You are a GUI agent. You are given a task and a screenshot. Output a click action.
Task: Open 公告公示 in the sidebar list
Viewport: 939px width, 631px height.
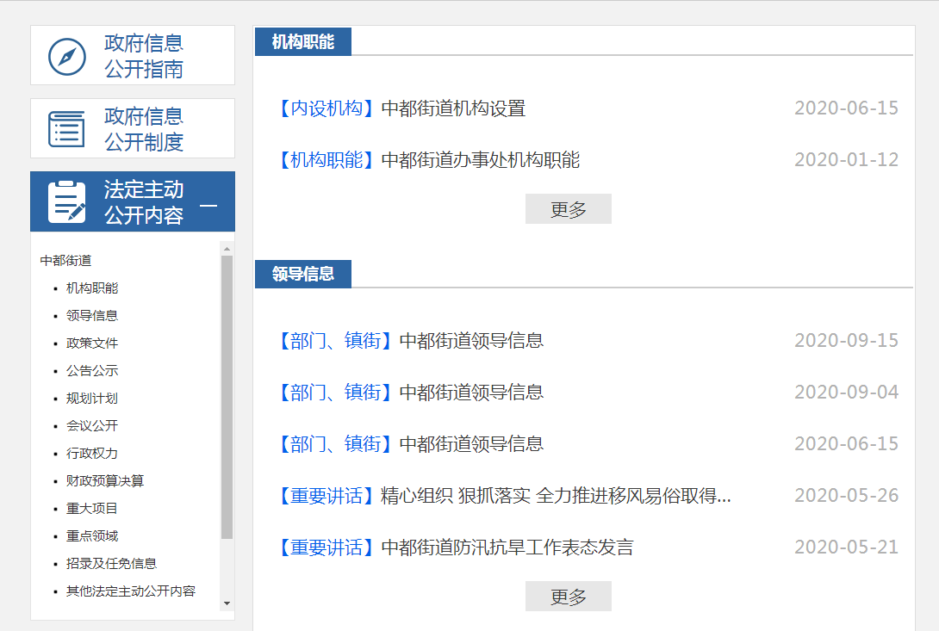92,370
